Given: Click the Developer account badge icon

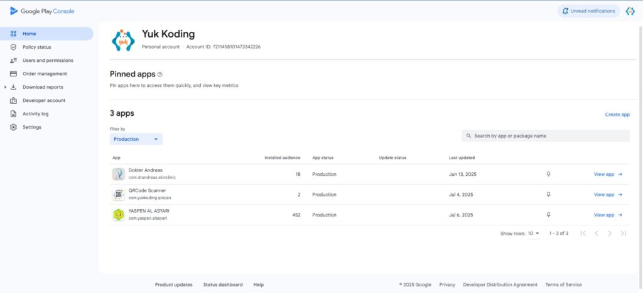Looking at the screenshot, I should (x=13, y=101).
